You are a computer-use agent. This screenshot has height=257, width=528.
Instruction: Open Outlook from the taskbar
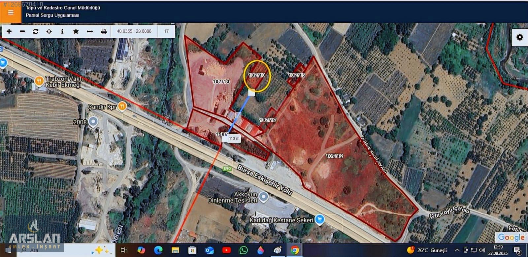pos(210,250)
